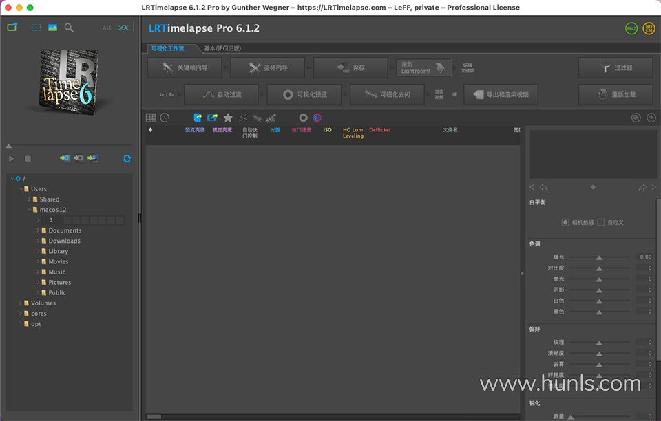The width and height of the screenshot is (661, 421).
Task: Expand the Volumes folder
Action: tap(21, 303)
